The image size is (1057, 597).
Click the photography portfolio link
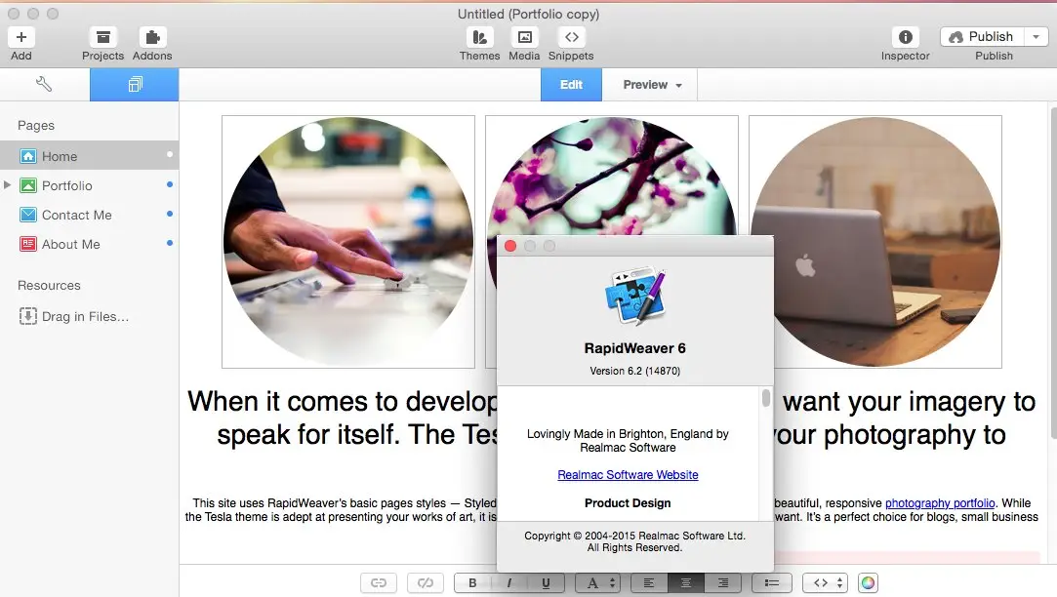point(940,503)
